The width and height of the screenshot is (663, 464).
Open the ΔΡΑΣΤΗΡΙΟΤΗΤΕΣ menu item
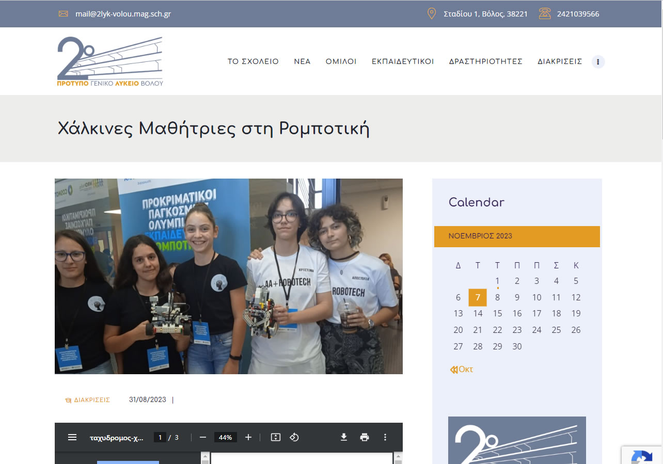click(x=486, y=61)
